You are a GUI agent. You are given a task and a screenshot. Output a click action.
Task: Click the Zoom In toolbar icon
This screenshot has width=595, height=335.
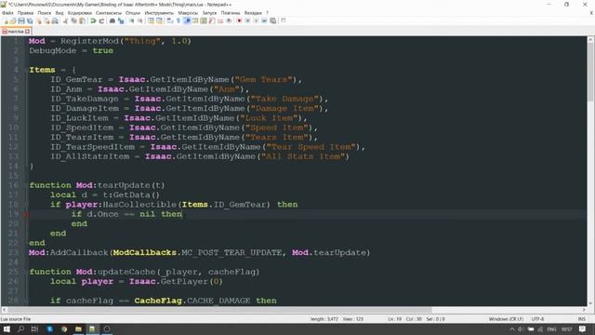coord(132,20)
